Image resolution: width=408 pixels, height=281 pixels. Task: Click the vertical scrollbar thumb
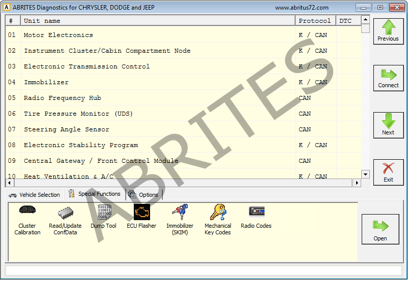(x=365, y=28)
